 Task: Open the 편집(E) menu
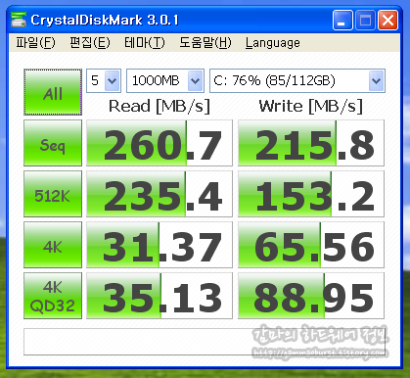click(x=90, y=42)
